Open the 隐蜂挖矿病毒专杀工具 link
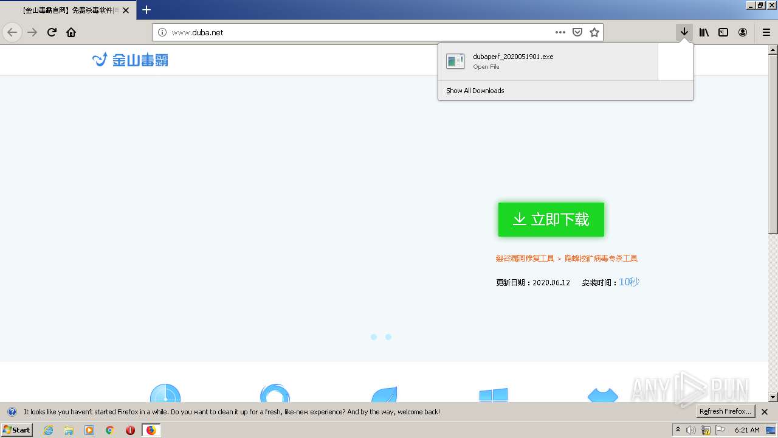The image size is (778, 438). (601, 259)
